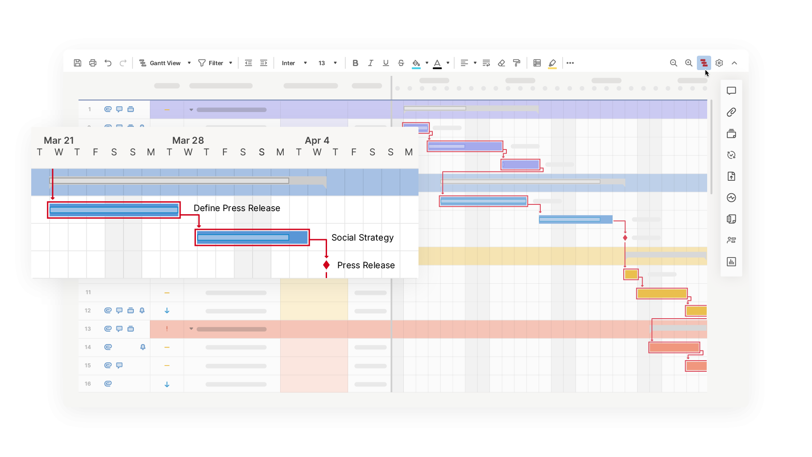Expand the task in row 13
This screenshot has height=457, width=812.
pos(191,328)
